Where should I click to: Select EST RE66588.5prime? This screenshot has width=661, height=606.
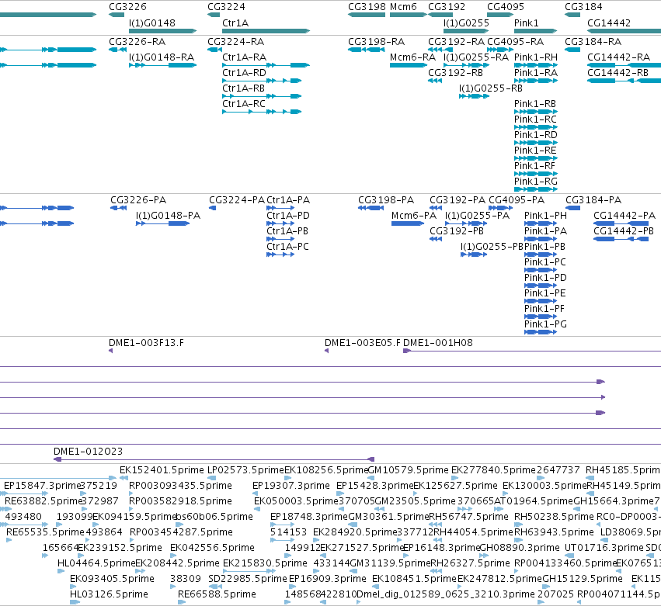[217, 594]
